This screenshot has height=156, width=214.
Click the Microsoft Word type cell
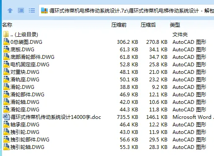coord(193,117)
